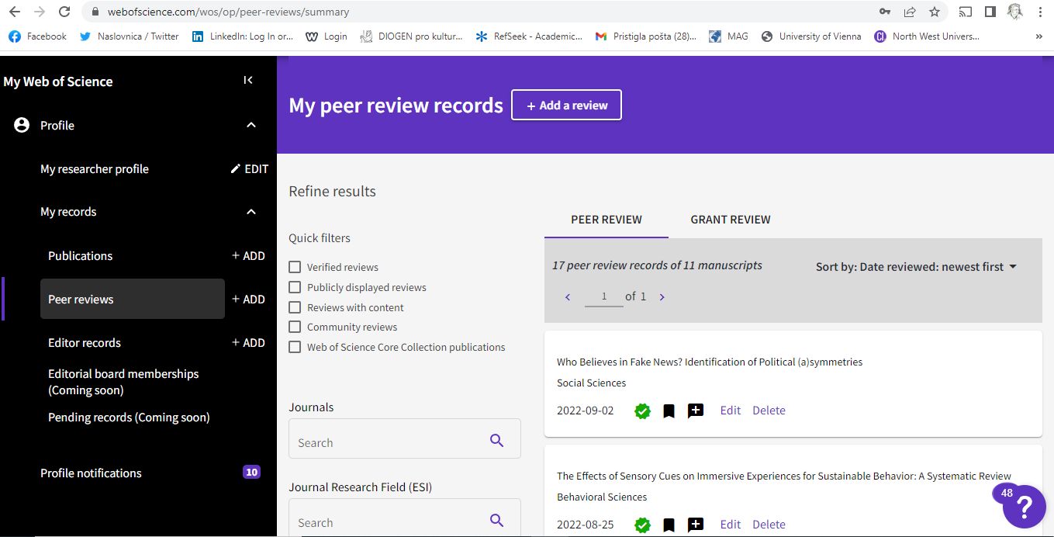Image resolution: width=1054 pixels, height=537 pixels.
Task: Click ADD next to Publications
Action: click(x=248, y=255)
